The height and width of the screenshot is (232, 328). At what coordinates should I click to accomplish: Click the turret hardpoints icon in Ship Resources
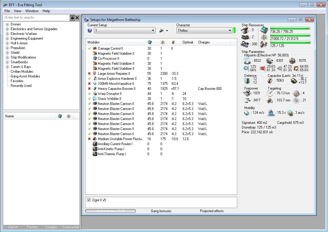point(245,30)
